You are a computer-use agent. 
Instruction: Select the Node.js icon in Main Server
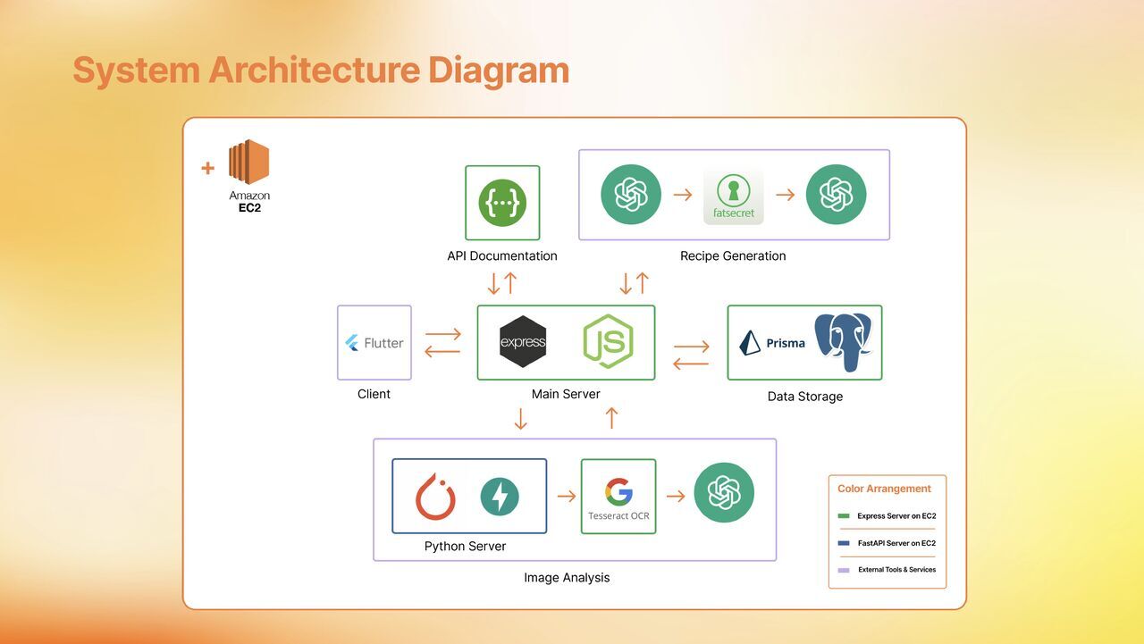click(x=609, y=342)
